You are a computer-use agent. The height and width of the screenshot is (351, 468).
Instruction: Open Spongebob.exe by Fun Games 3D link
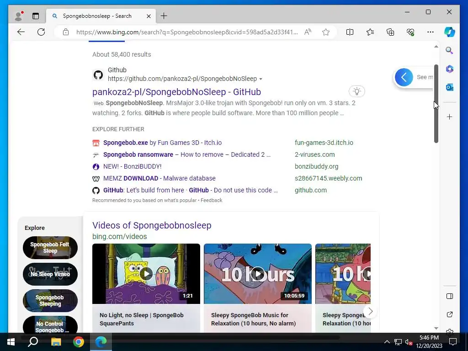click(162, 143)
